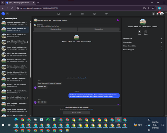Image resolution: width=167 pixels, height=133 pixels.
Task: Open the Mason conversation
Action: (15, 36)
